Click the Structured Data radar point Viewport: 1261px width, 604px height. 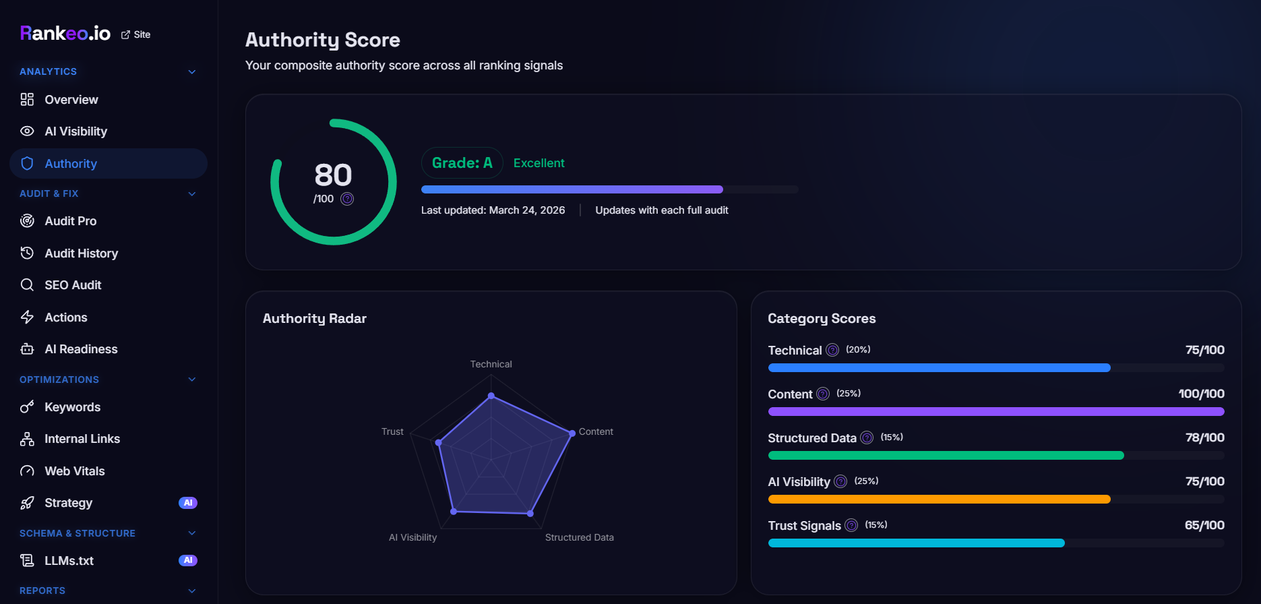(x=530, y=514)
